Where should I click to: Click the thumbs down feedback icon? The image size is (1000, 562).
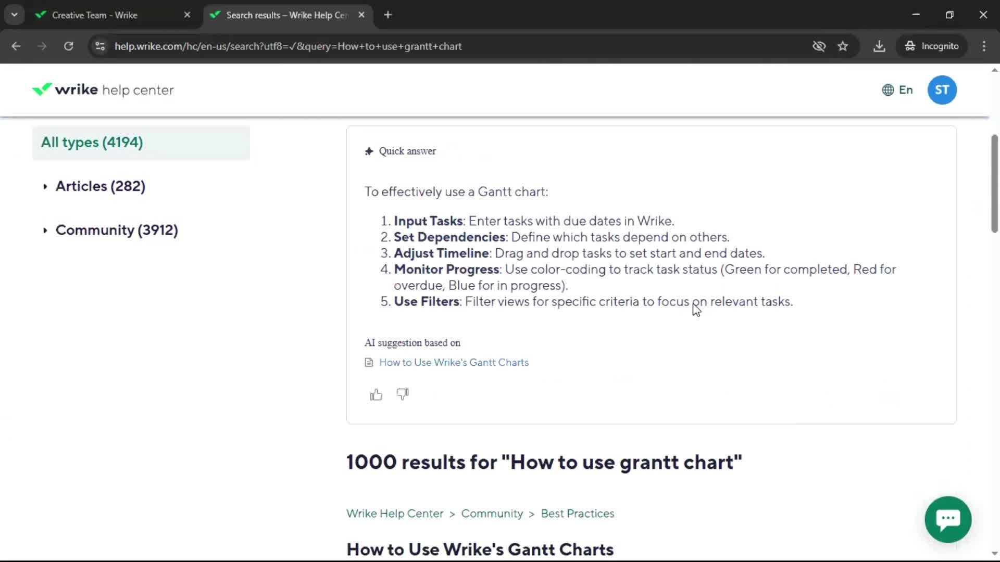coord(403,394)
